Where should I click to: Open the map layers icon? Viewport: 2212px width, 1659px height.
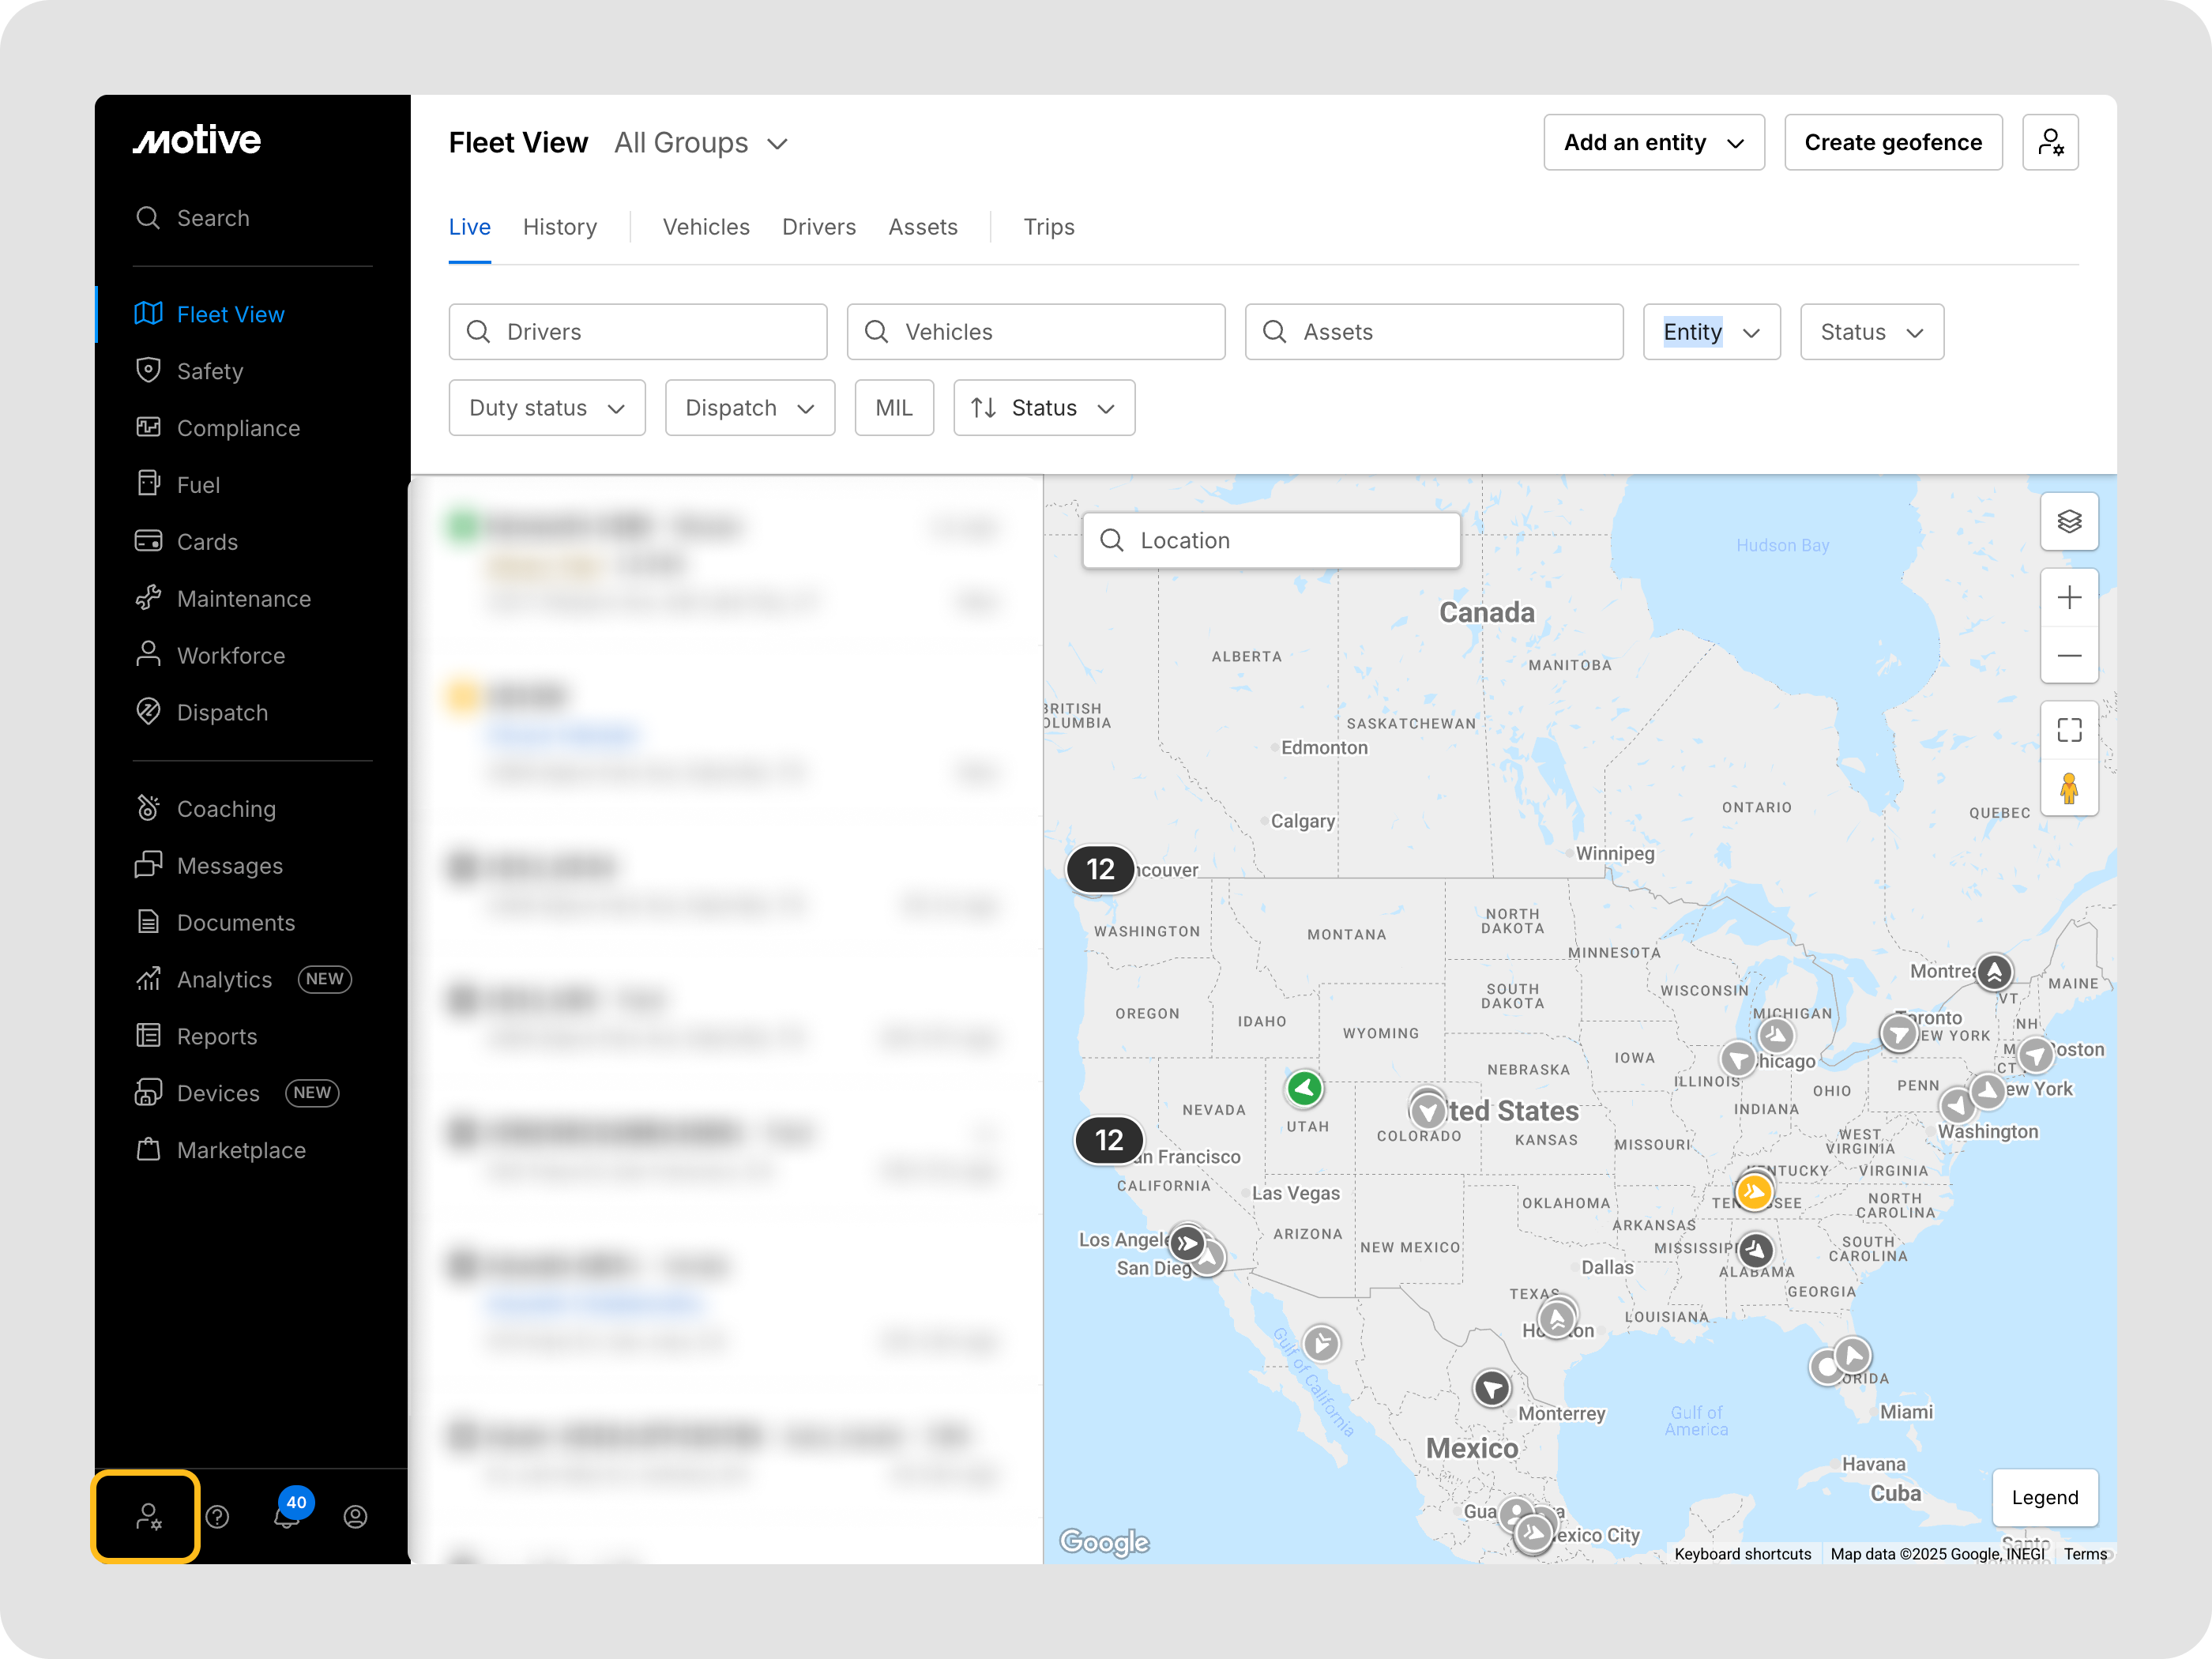tap(2068, 521)
